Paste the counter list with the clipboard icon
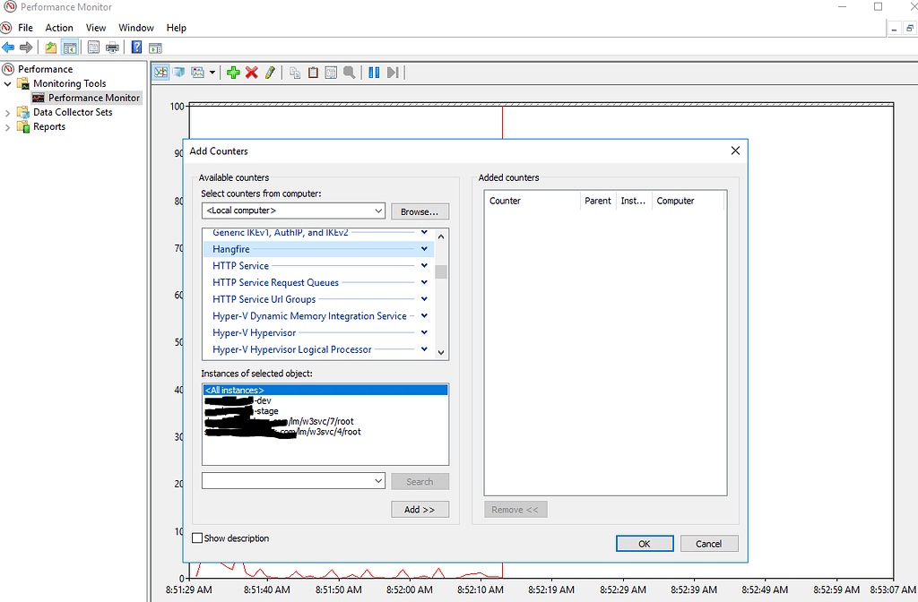The image size is (918, 602). (313, 73)
